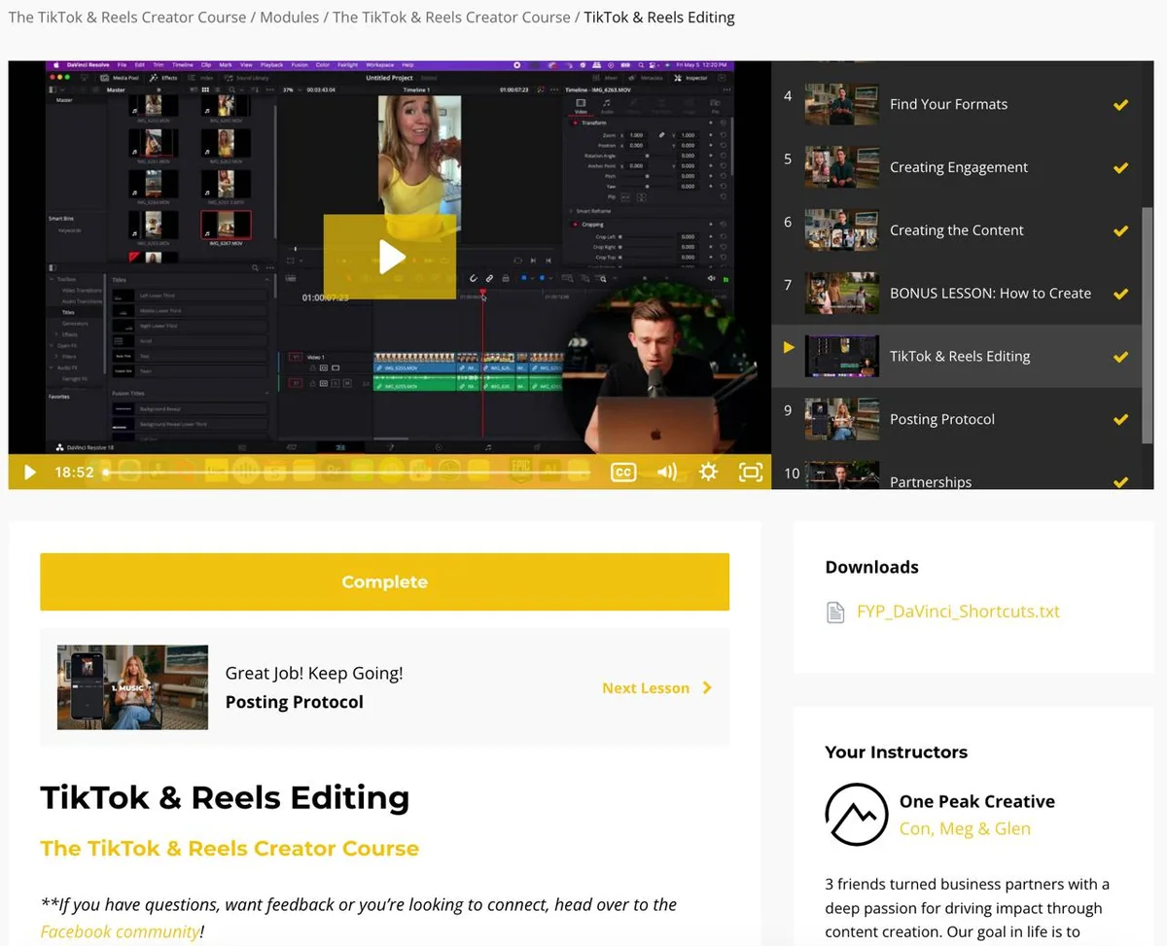Image resolution: width=1167 pixels, height=946 pixels.
Task: Go to Next Lesson: Posting Protocol
Action: point(646,687)
